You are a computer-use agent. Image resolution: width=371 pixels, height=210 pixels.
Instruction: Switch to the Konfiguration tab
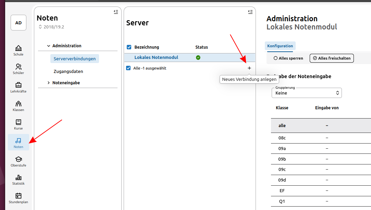(x=280, y=46)
